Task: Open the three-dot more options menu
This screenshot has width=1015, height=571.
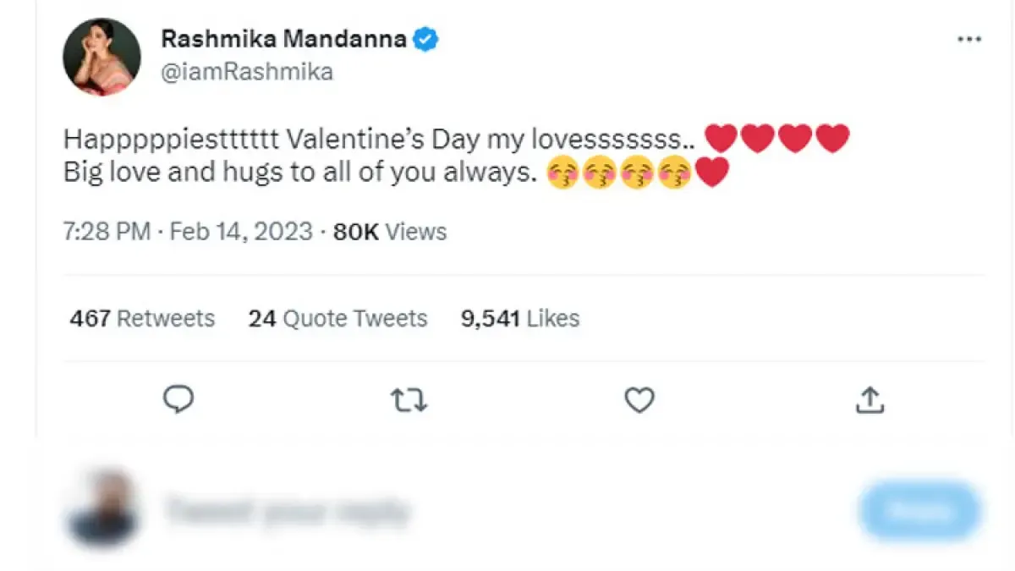Action: [x=968, y=40]
